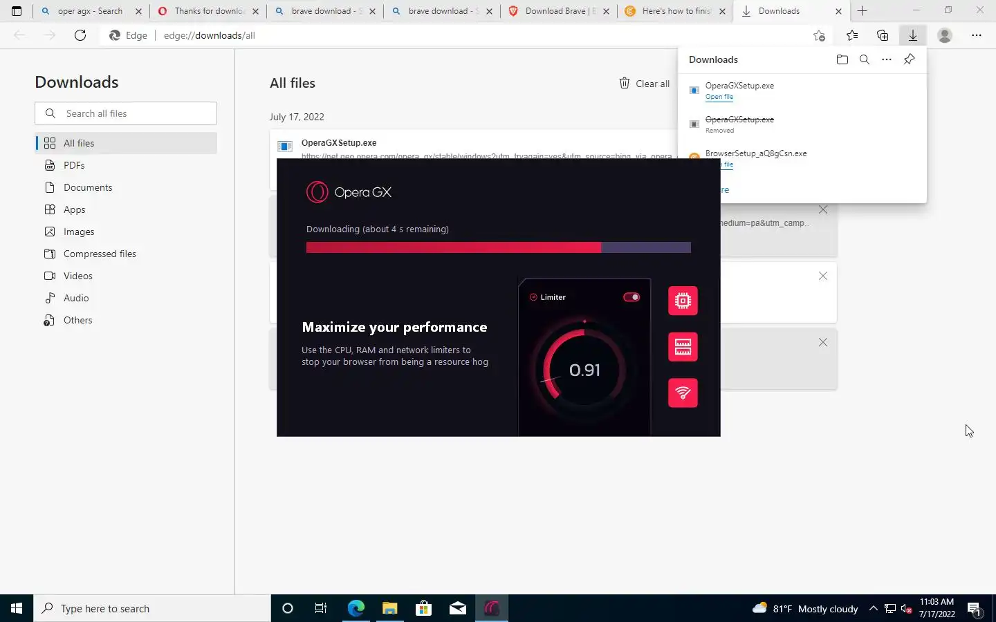Toggle the Limiter switch in Opera GX installer
Screen dimensions: 996x622
[x=631, y=297]
